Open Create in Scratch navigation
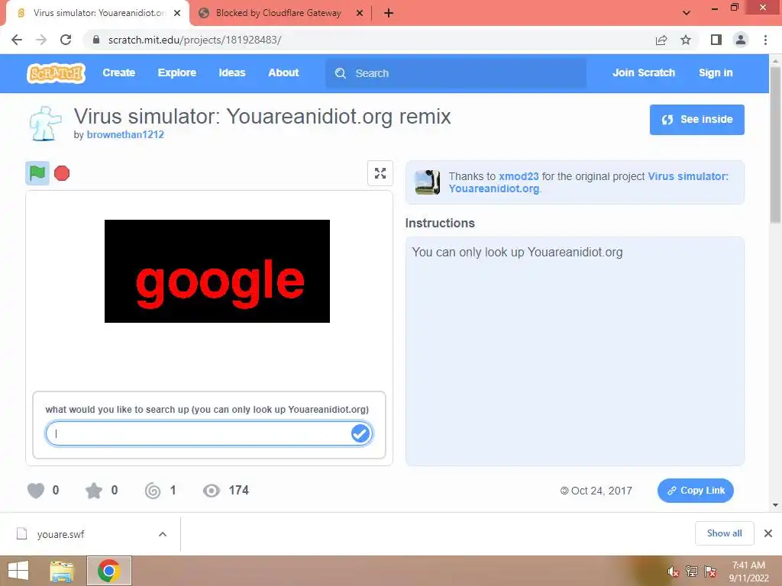Image resolution: width=782 pixels, height=586 pixels. tap(118, 72)
